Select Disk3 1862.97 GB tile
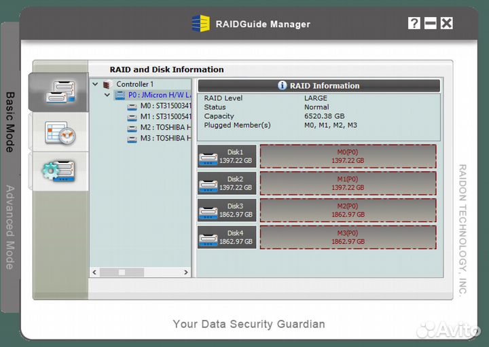Screen dimensions: 489x347 (x=227, y=210)
